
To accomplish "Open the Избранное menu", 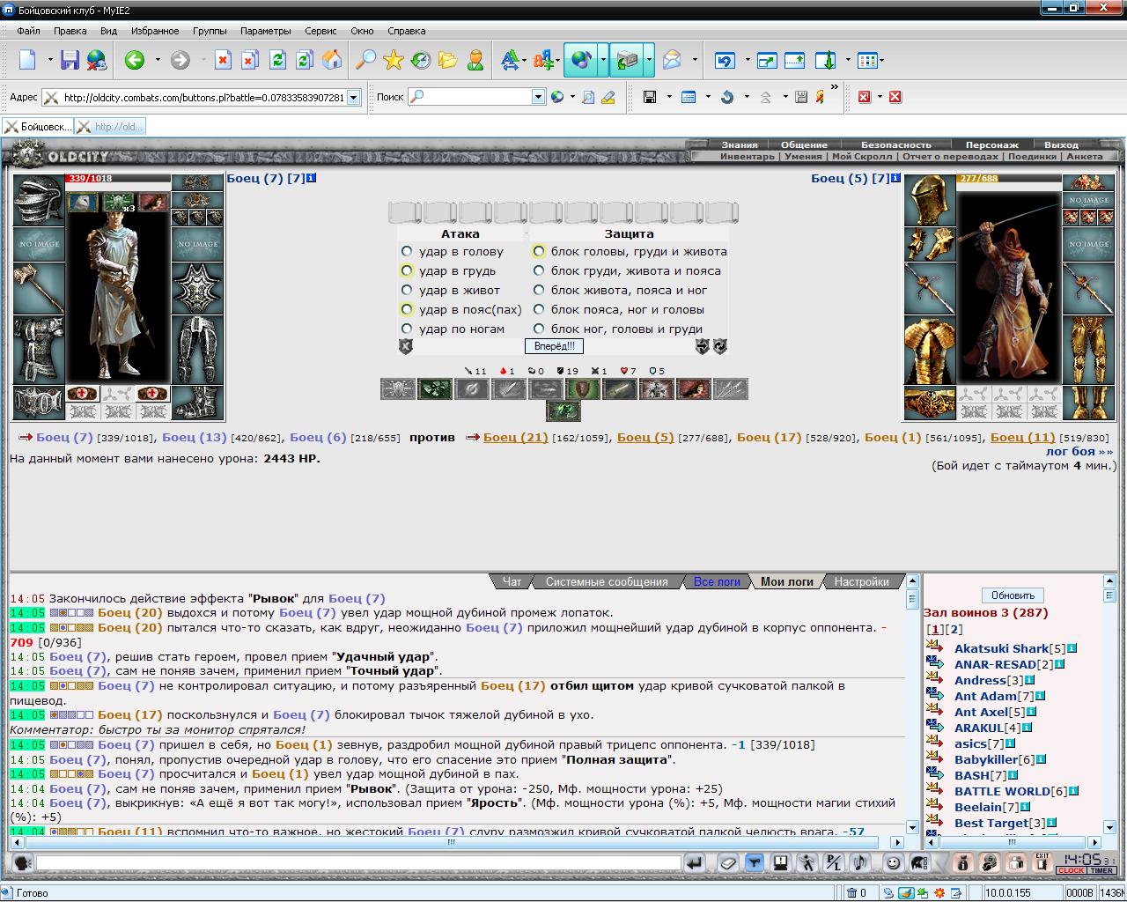I will 155,30.
